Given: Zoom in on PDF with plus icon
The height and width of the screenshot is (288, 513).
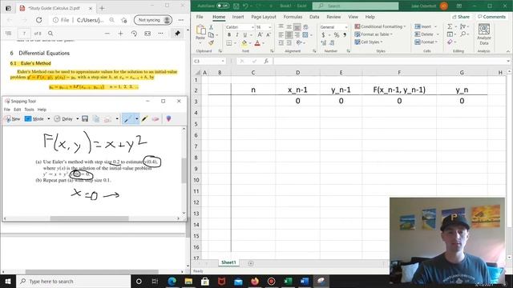Looking at the screenshot, I should [120, 34].
